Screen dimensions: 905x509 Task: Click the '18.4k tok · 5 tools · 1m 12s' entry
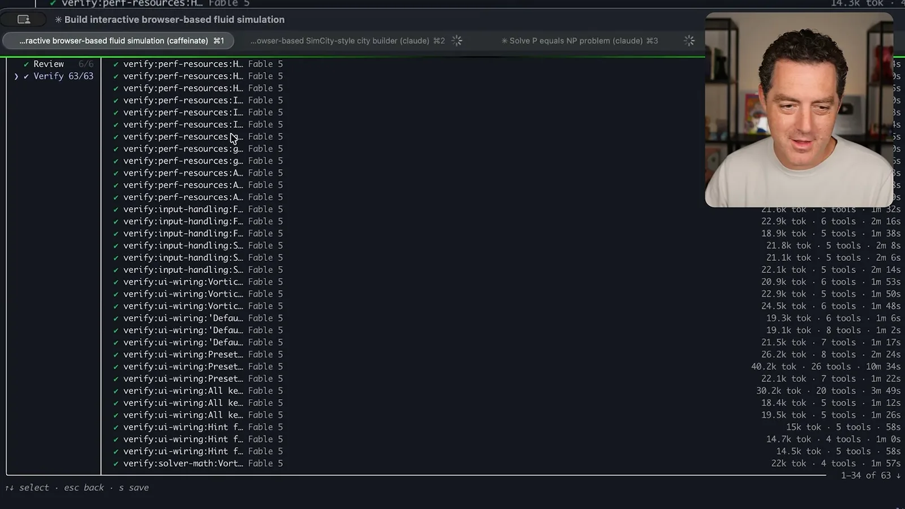coord(831,403)
